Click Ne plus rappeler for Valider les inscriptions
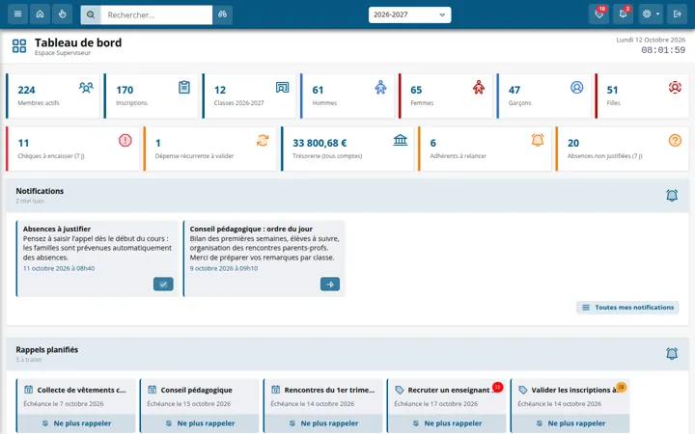The height and width of the screenshot is (434, 695). [570, 423]
